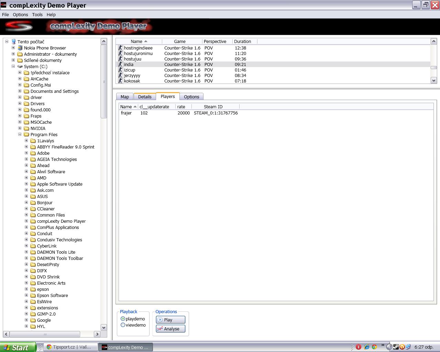440x352 pixels.
Task: Click the demo list scroll down arrow
Action: click(434, 80)
